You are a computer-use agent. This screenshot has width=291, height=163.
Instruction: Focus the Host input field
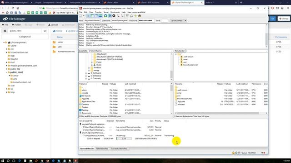(x=92, y=21)
